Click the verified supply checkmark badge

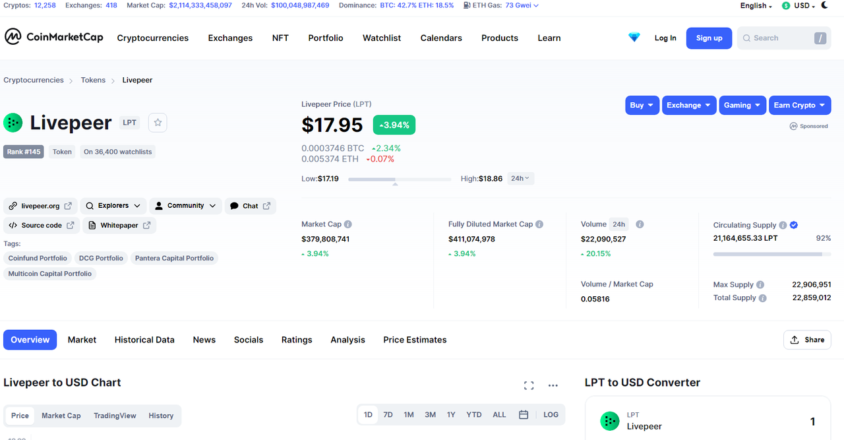[794, 225]
